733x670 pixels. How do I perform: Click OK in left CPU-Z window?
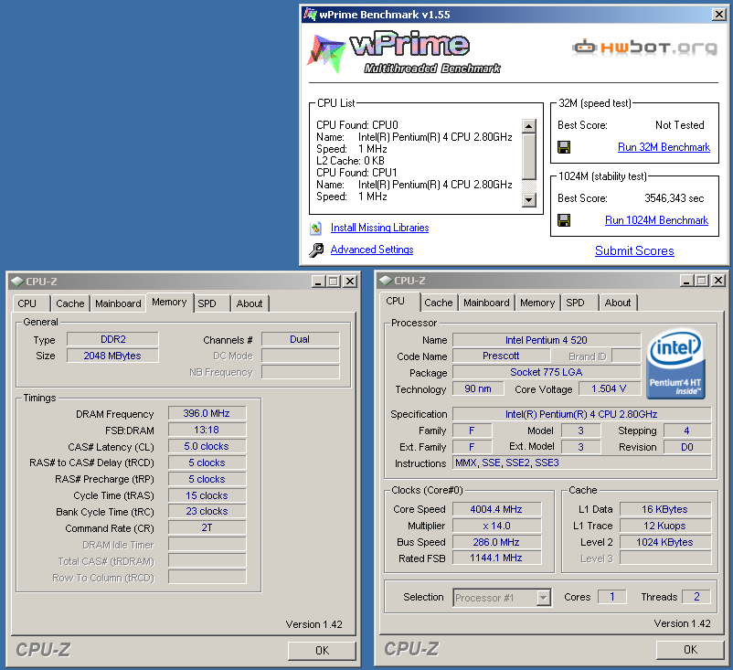[x=322, y=651]
